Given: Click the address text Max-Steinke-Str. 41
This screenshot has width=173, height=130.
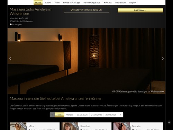Looking at the screenshot, I should (19, 18).
